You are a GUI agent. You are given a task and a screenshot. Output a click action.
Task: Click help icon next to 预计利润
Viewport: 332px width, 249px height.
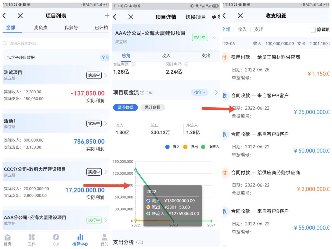point(186,64)
